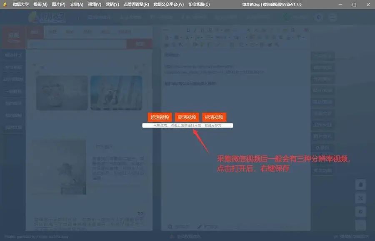Open the 微信大学 menu
Image resolution: width=375 pixels, height=241 pixels.
tap(21, 4)
